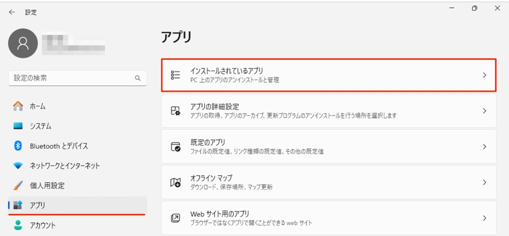Viewport: 509px width, 236px height.
Task: Click the Home house icon in sidebar
Action: (18, 106)
